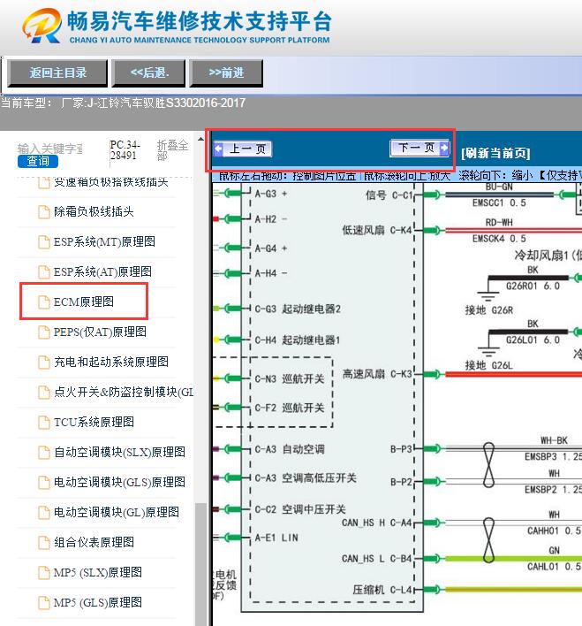Click the document icon beside 自动空调模块(SLX)原理图

[44, 453]
